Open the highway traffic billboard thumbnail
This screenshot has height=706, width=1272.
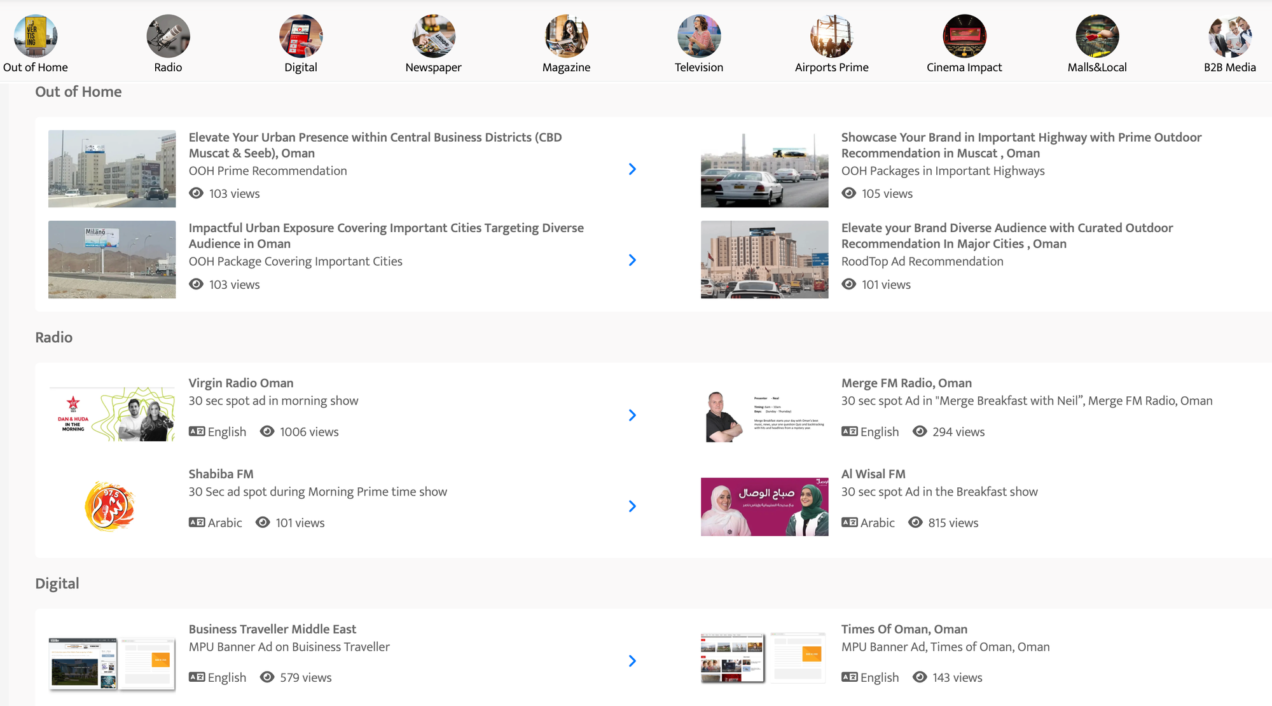764,169
